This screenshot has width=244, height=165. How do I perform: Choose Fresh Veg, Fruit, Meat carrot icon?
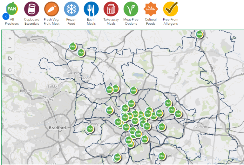[51, 9]
